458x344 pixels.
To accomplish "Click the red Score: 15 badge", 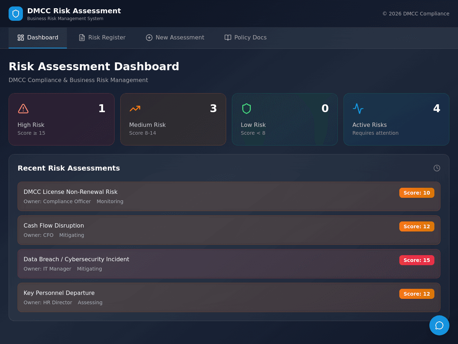I will click(417, 260).
